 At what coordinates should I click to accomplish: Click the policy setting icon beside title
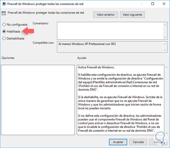(x=4, y=13)
